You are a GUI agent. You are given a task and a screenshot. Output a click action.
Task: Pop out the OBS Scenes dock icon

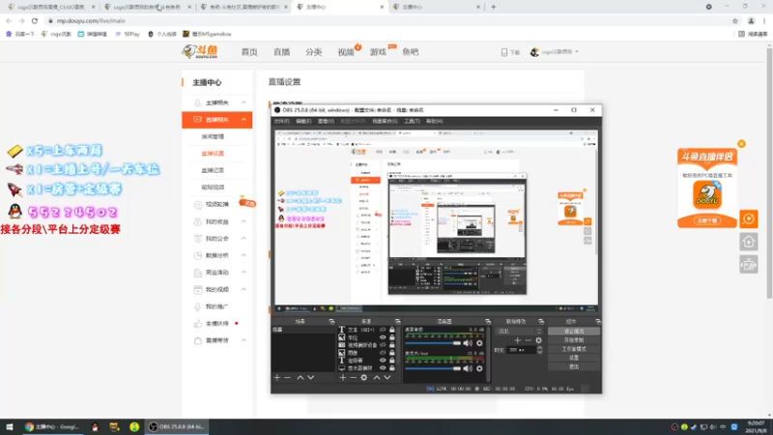click(331, 322)
